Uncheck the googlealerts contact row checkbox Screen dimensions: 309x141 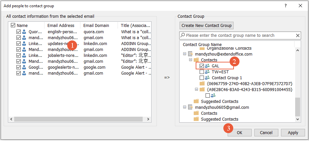click(x=18, y=67)
